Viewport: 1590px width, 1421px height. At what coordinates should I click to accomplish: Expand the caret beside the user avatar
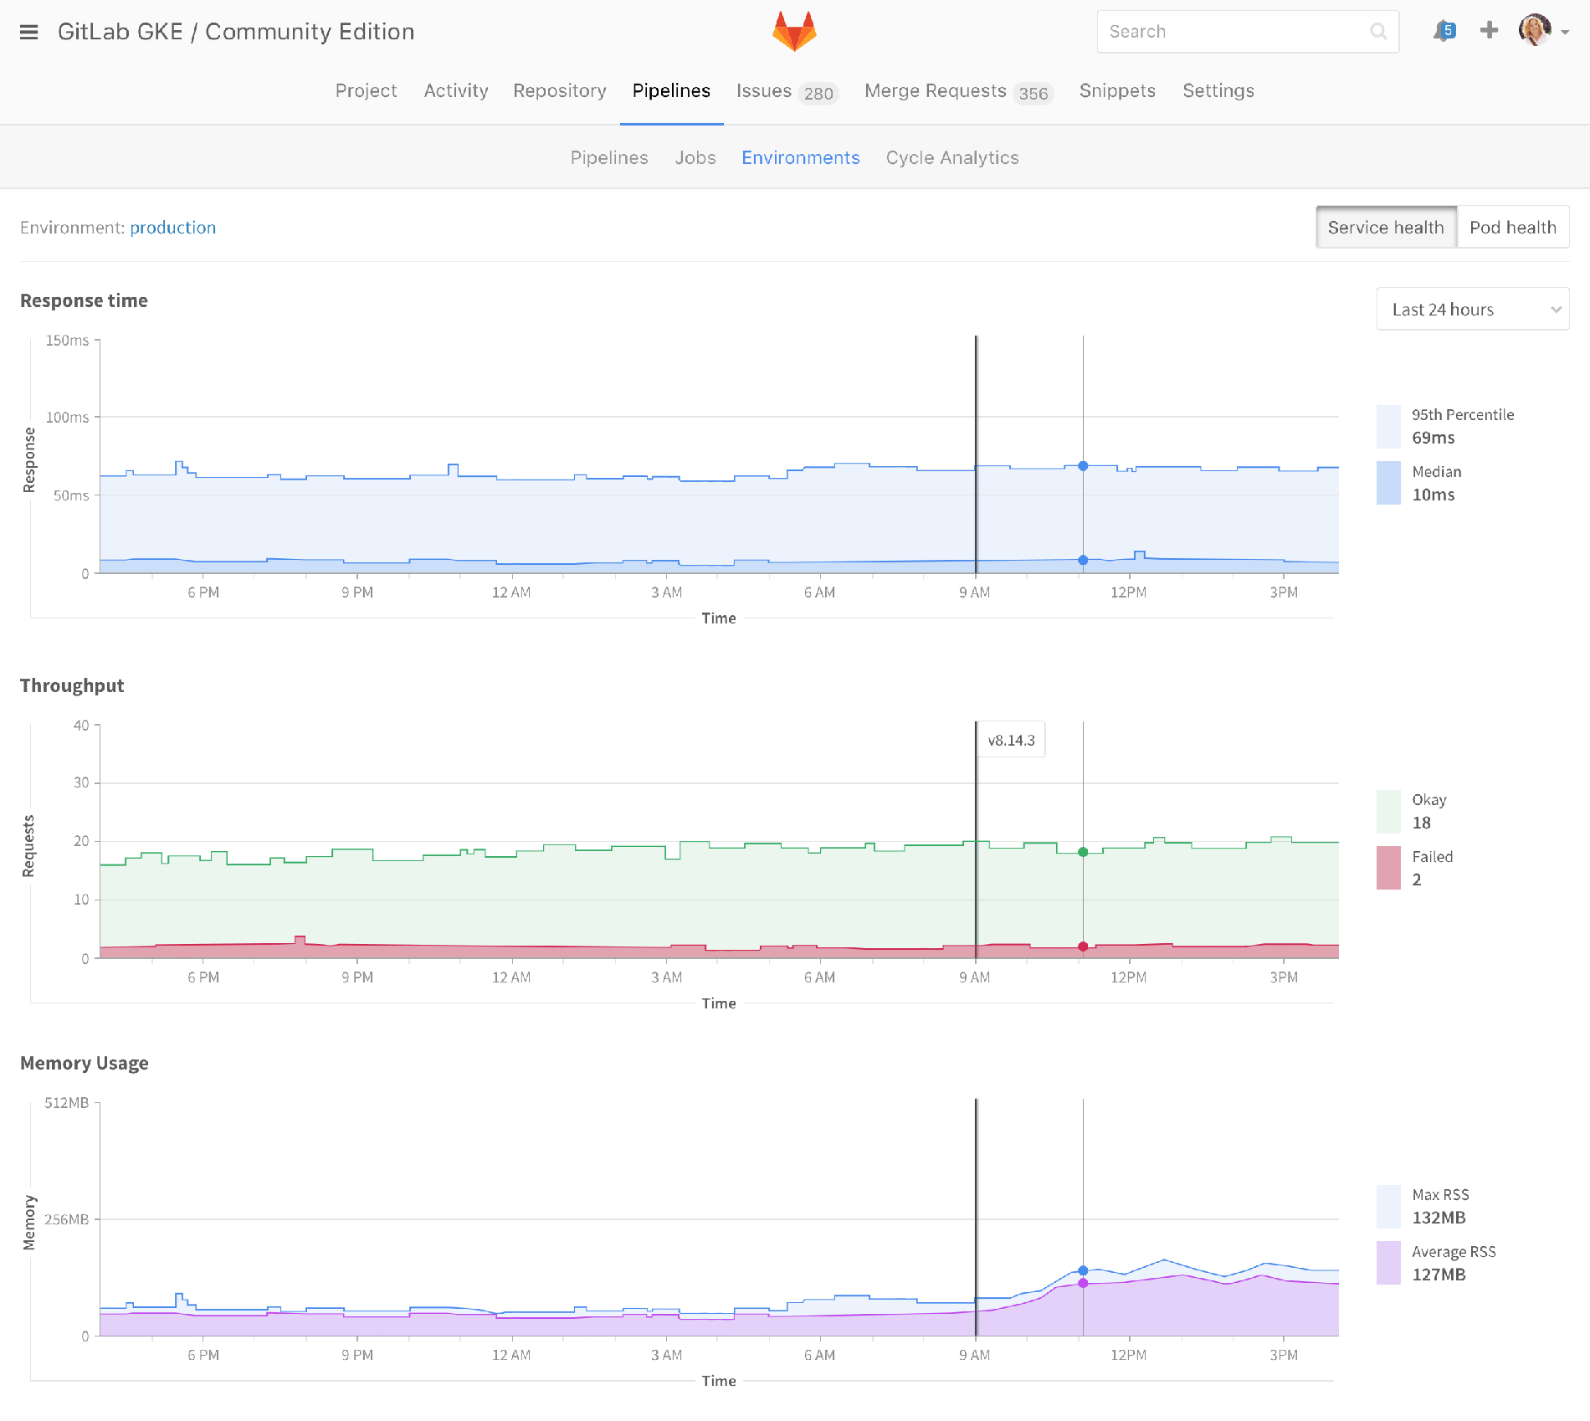(x=1565, y=33)
